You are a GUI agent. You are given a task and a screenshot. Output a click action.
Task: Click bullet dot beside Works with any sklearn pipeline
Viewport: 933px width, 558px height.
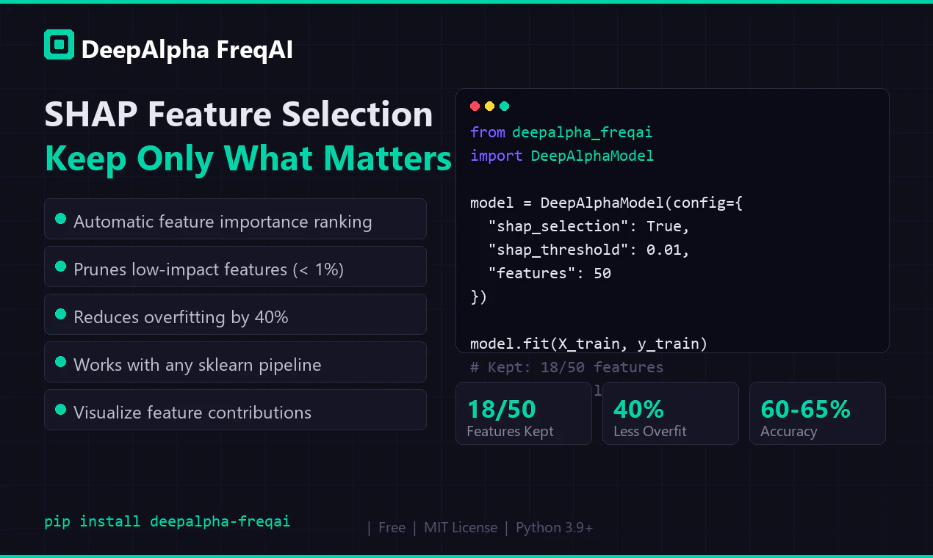(x=61, y=362)
